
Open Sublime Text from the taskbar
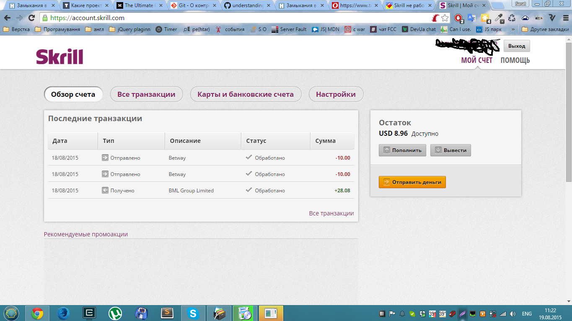click(167, 313)
